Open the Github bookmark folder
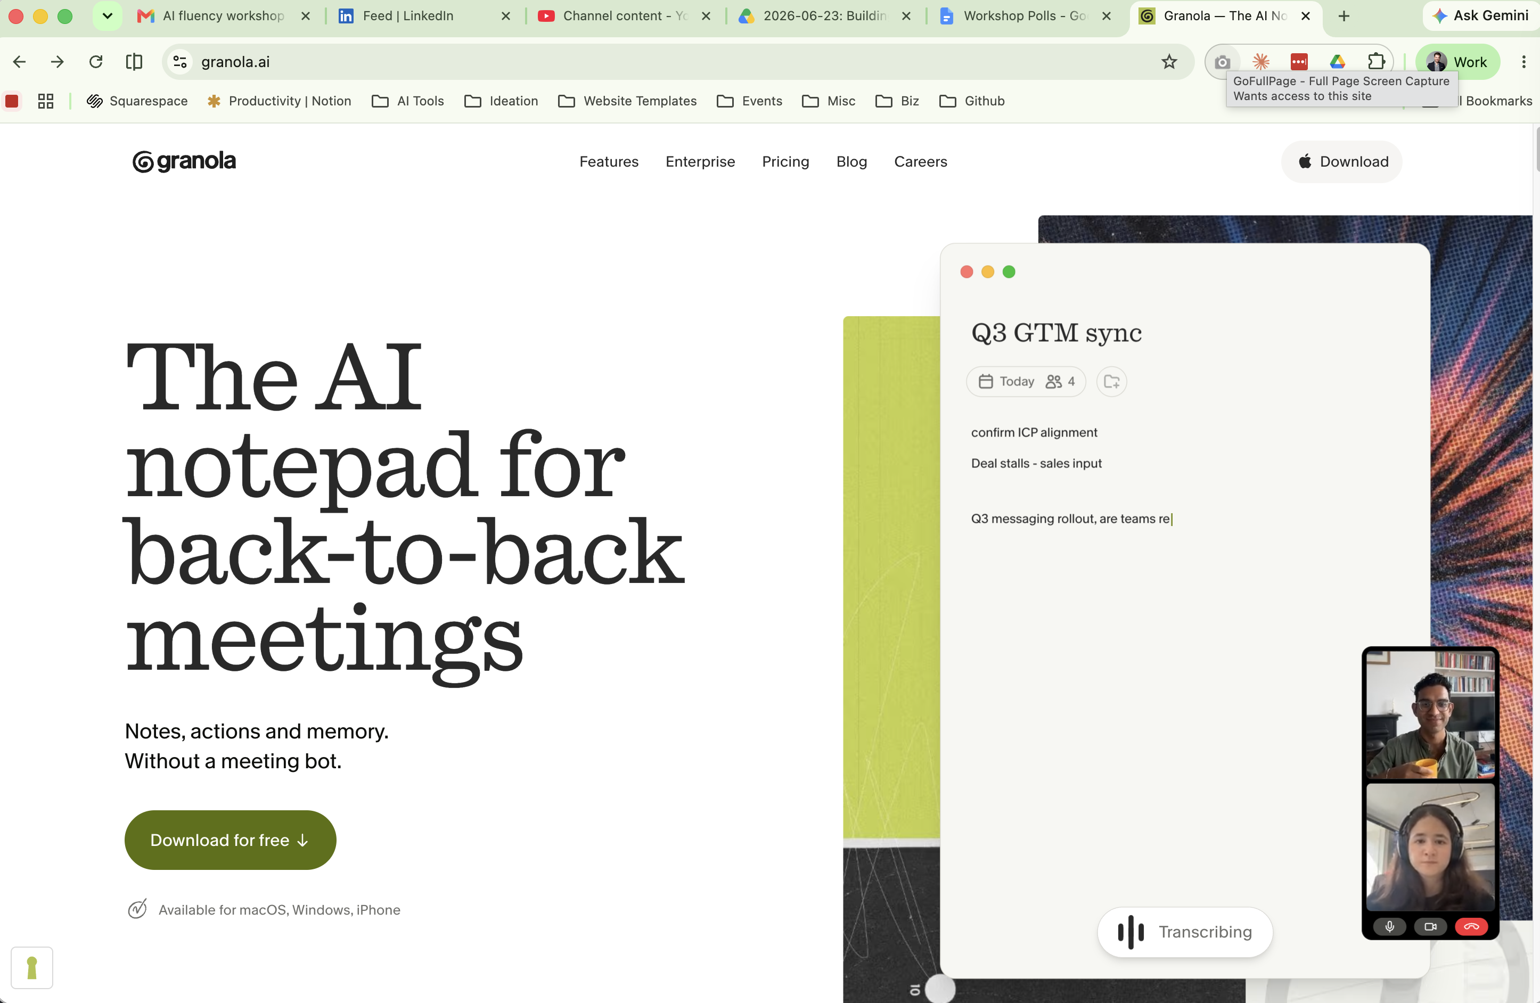Image resolution: width=1540 pixels, height=1003 pixels. tap(971, 101)
